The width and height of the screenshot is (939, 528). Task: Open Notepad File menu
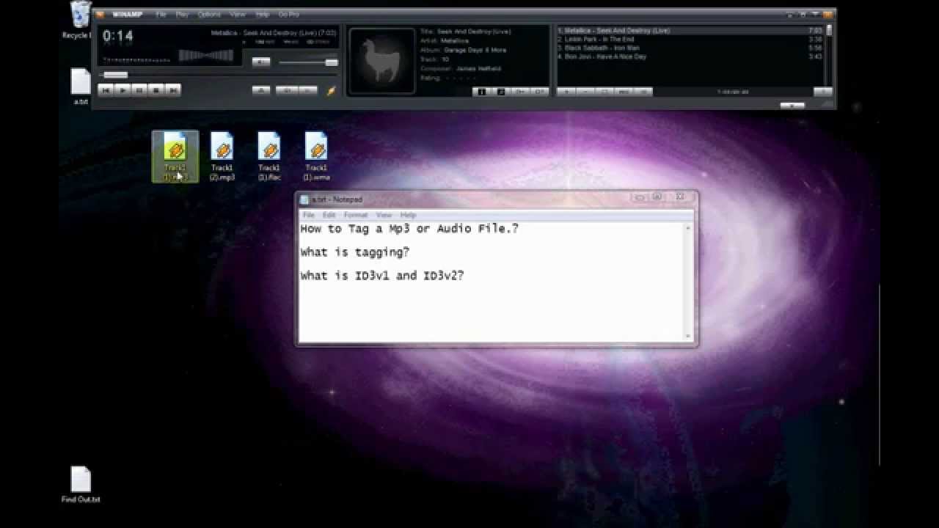pos(309,215)
